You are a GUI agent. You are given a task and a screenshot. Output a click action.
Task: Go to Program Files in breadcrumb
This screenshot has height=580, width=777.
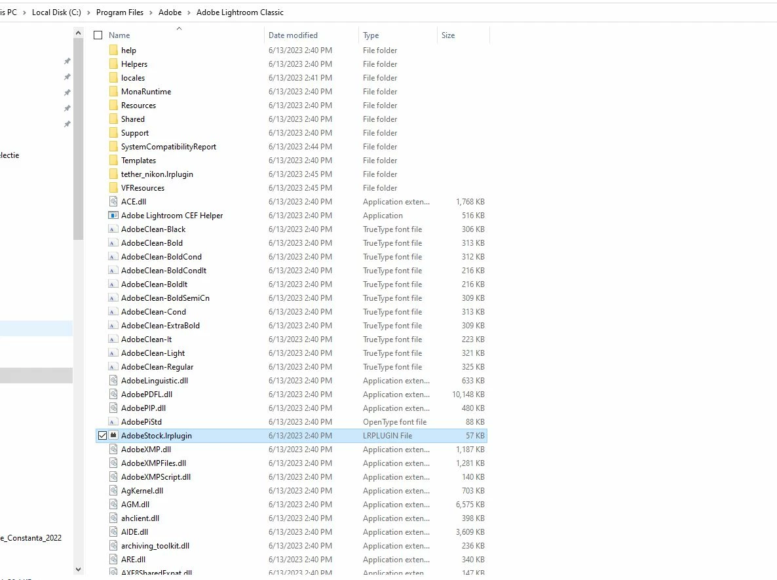119,12
